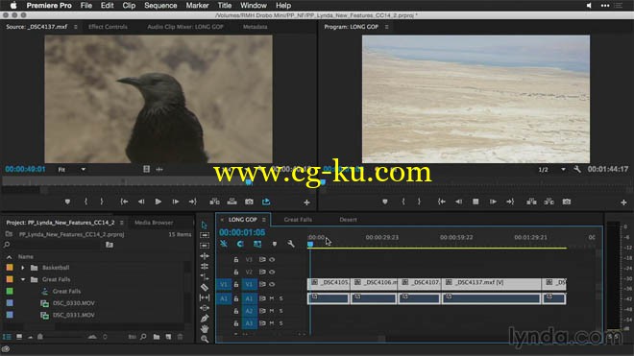Click Extract button in Program monitor

pos(549,202)
